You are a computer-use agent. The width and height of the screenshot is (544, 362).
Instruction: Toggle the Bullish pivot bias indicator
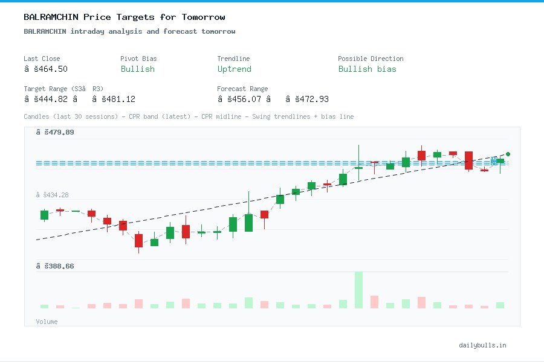tap(138, 69)
